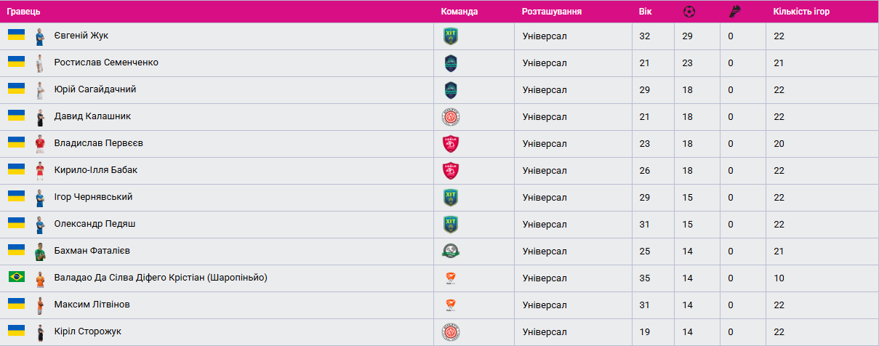This screenshot has height=346, width=879.
Task: Click XIT team logo in Євгеній Жук row
Action: 451,36
